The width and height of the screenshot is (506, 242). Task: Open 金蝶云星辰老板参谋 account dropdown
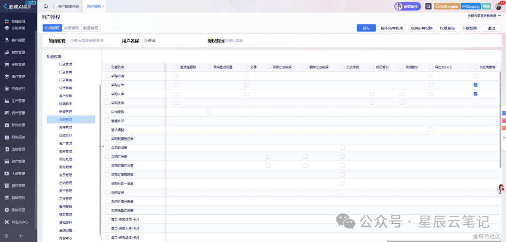click(484, 15)
